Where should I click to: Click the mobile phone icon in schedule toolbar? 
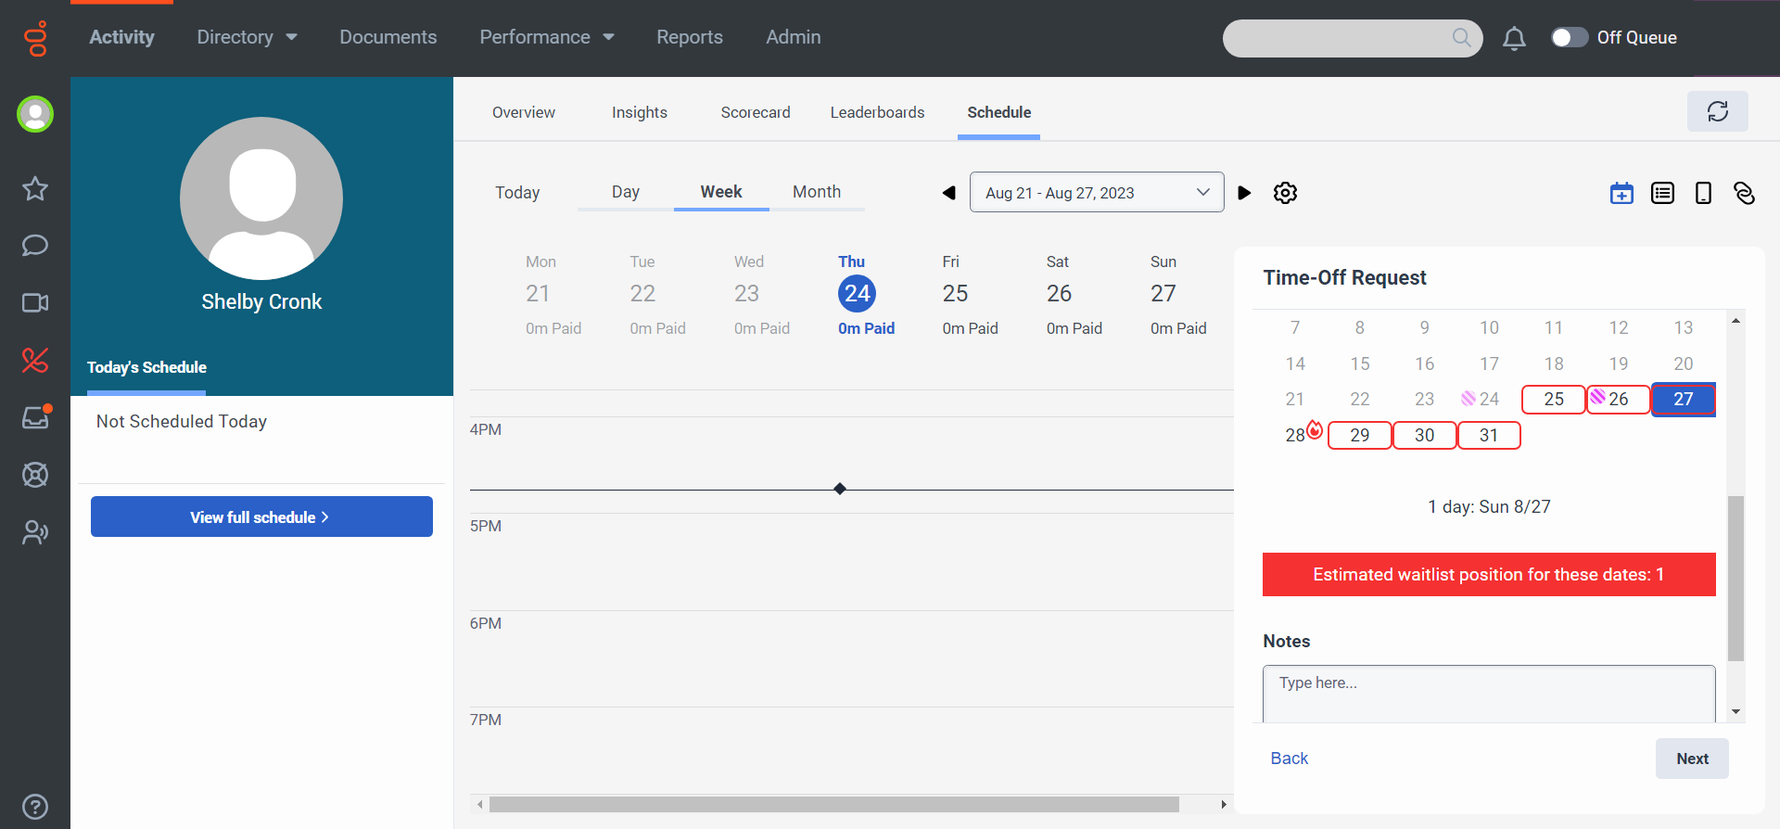point(1703,193)
